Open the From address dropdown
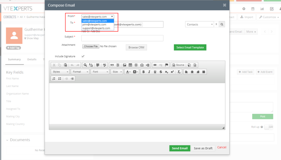 tap(98, 16)
